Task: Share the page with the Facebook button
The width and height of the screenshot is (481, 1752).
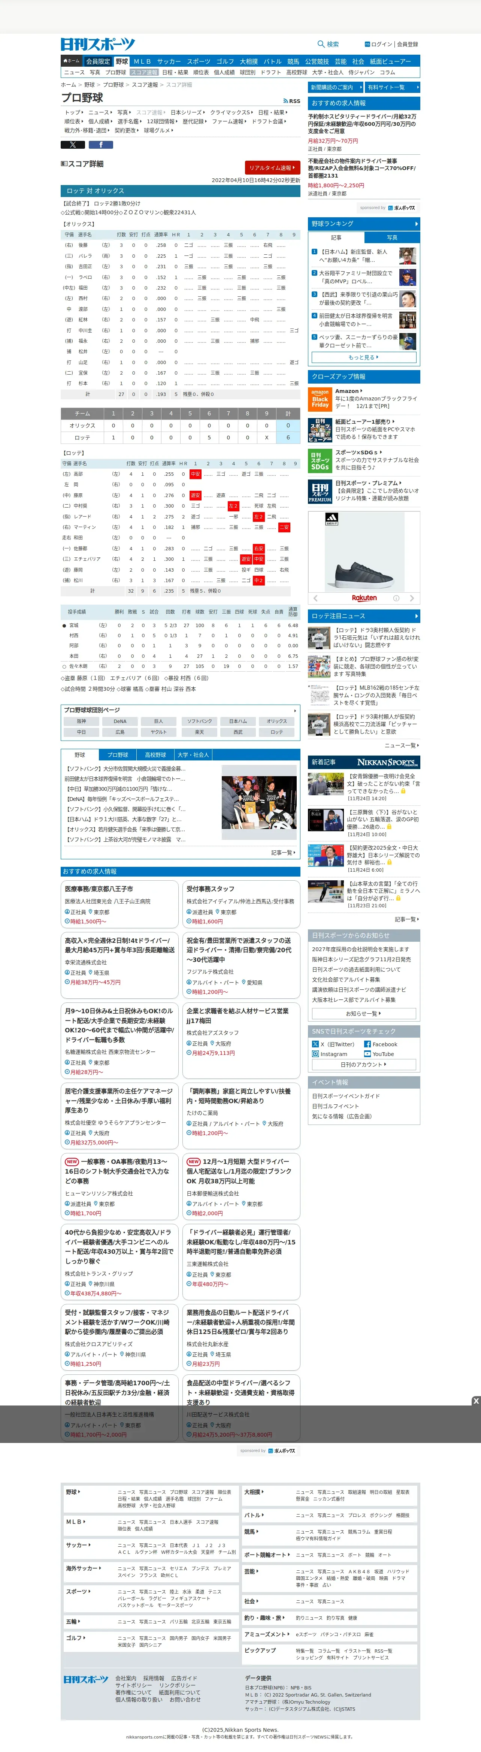Action: click(x=101, y=144)
